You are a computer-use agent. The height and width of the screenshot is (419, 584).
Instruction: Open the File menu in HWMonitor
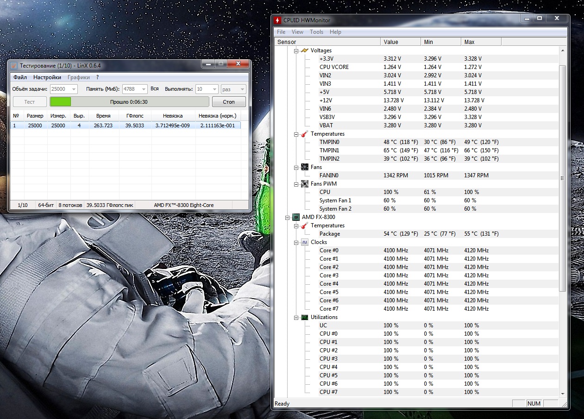pos(281,32)
